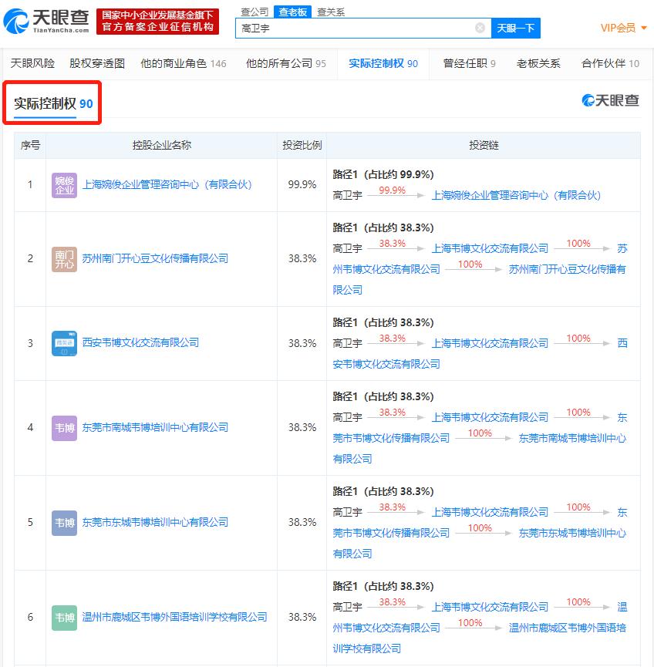The width and height of the screenshot is (654, 667).
Task: Open the 曾经任职 9 tab
Action: click(x=469, y=63)
